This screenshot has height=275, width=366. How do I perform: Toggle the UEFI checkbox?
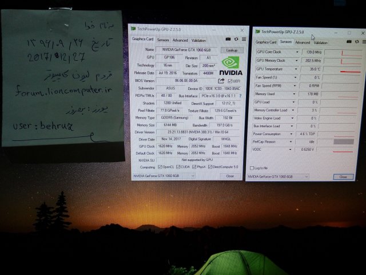click(x=230, y=81)
